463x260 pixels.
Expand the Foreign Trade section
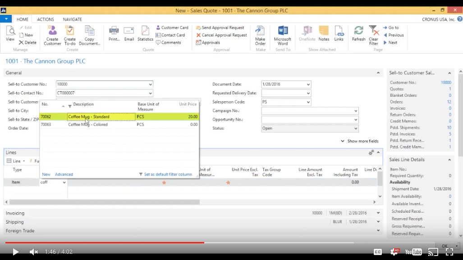pos(378,230)
